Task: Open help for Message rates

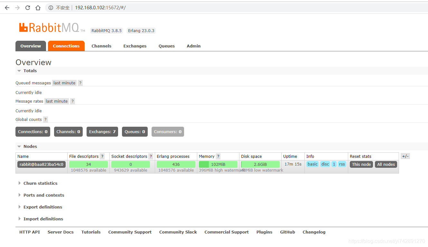Action: (72, 101)
